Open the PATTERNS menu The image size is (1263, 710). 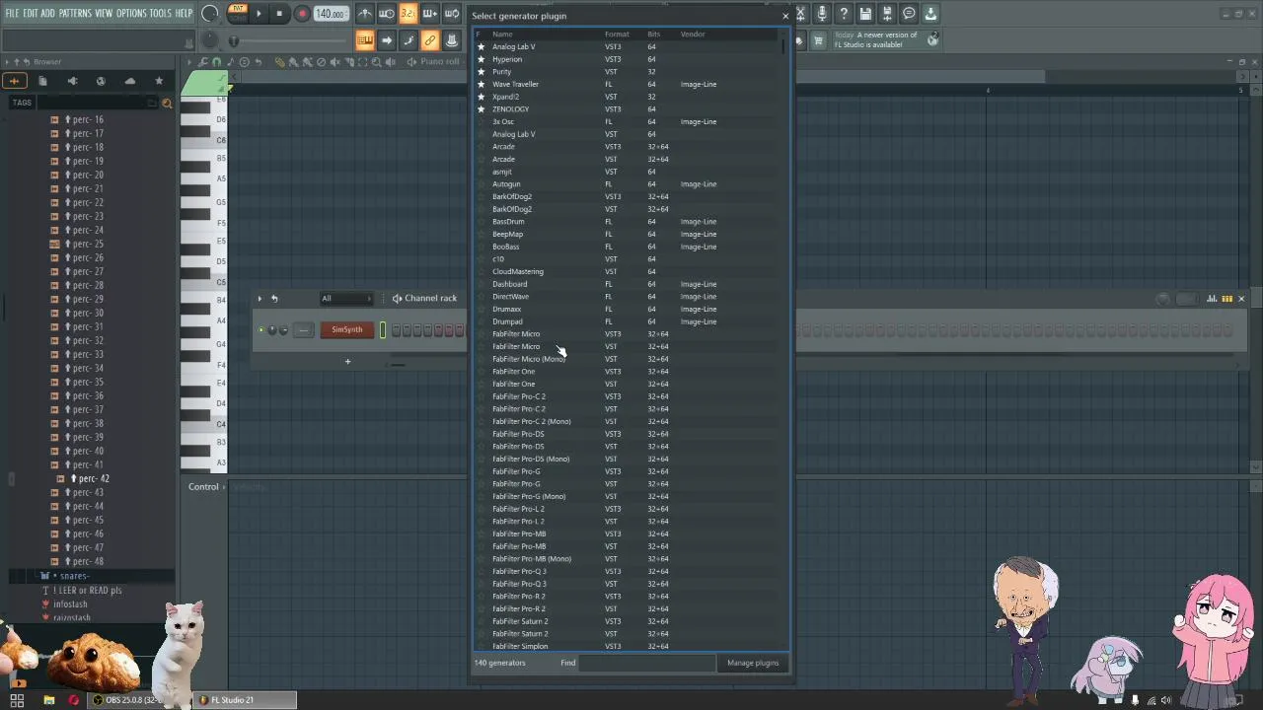[x=75, y=13]
